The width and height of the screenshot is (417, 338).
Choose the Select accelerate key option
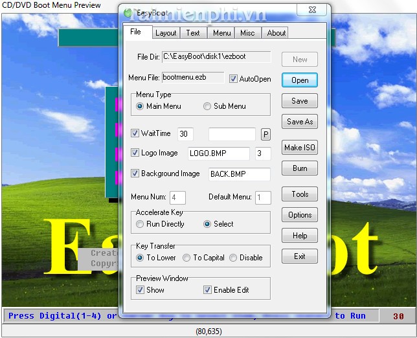click(207, 224)
